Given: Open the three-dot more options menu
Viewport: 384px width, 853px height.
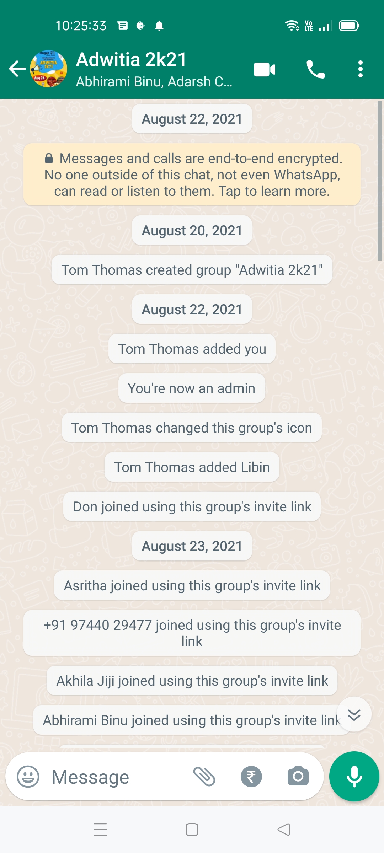Looking at the screenshot, I should pyautogui.click(x=360, y=69).
